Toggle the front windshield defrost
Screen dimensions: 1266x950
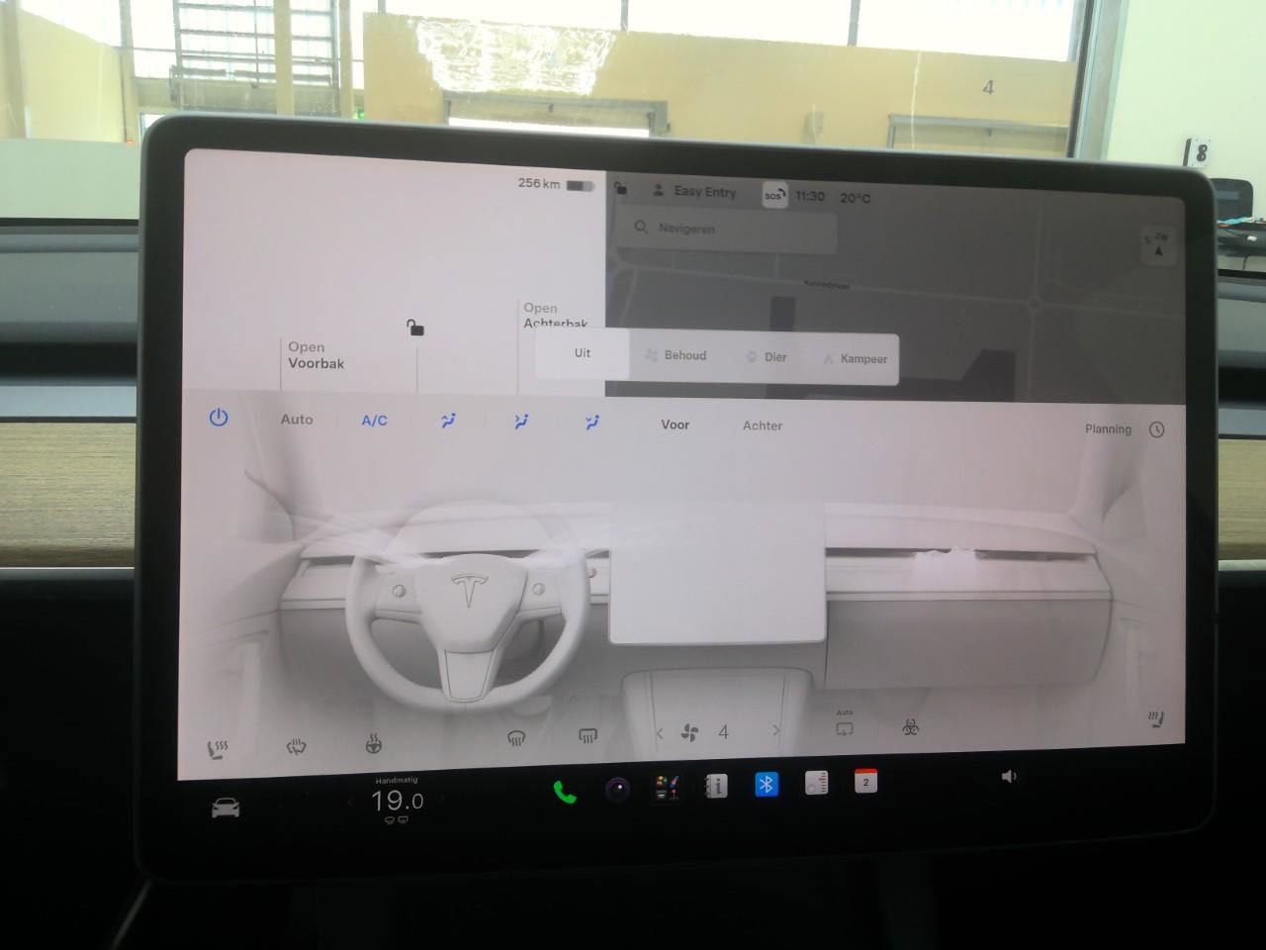[x=515, y=737]
